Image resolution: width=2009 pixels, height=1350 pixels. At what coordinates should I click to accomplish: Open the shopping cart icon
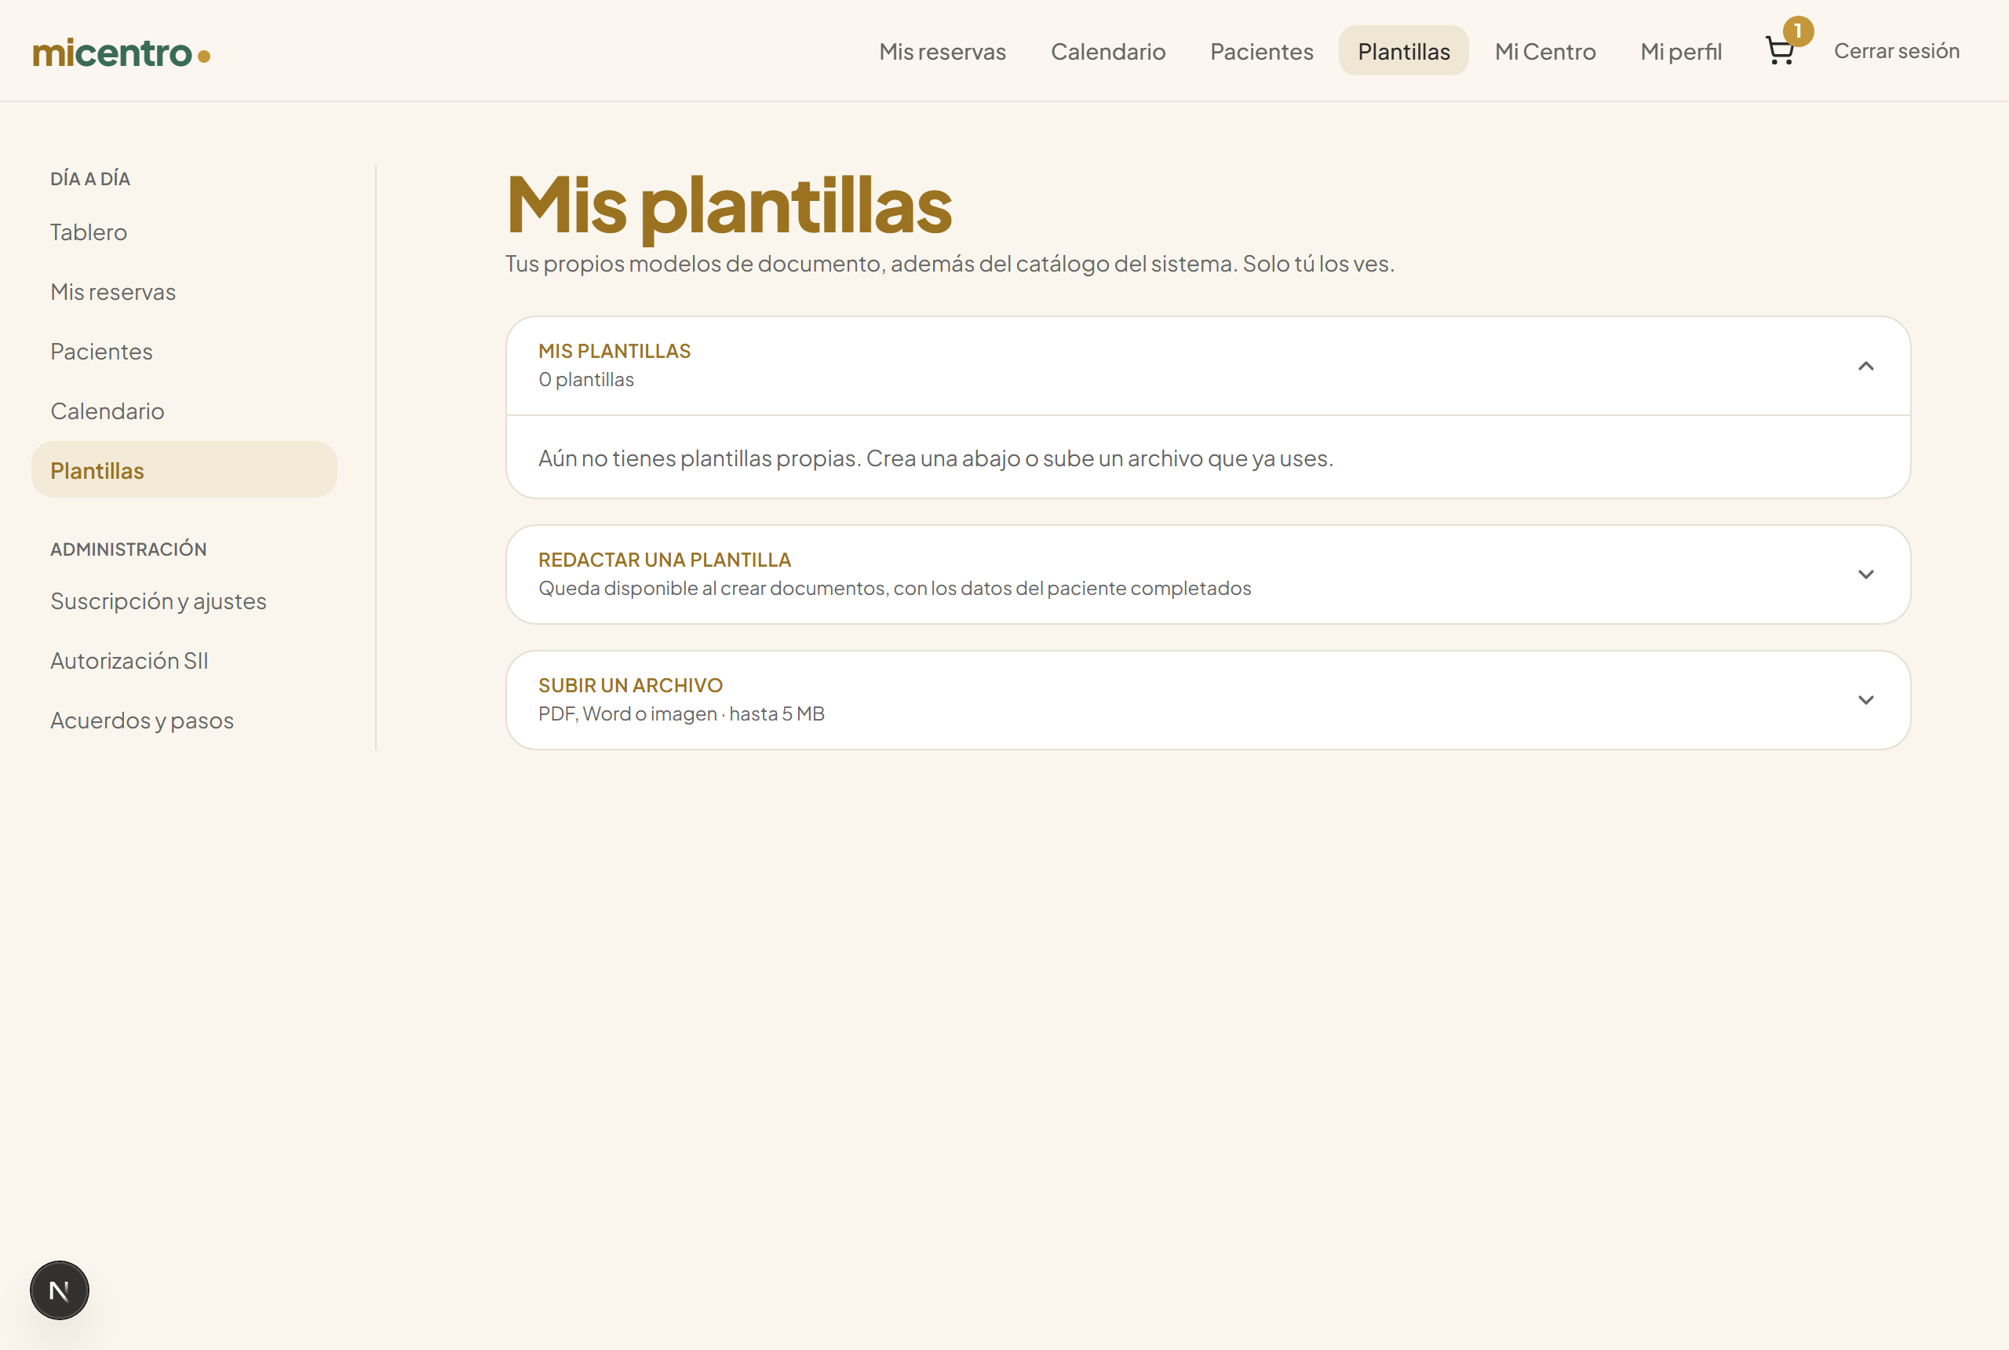[x=1779, y=51]
